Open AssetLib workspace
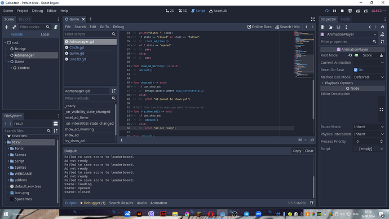389x219 pixels. pyautogui.click(x=218, y=11)
